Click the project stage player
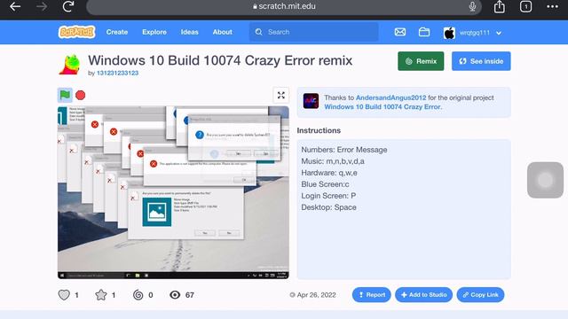 click(173, 192)
